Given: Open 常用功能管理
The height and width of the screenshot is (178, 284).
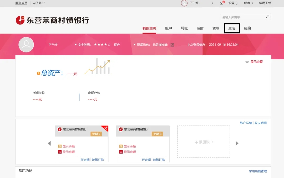Looking at the screenshot, I should [x=258, y=171].
